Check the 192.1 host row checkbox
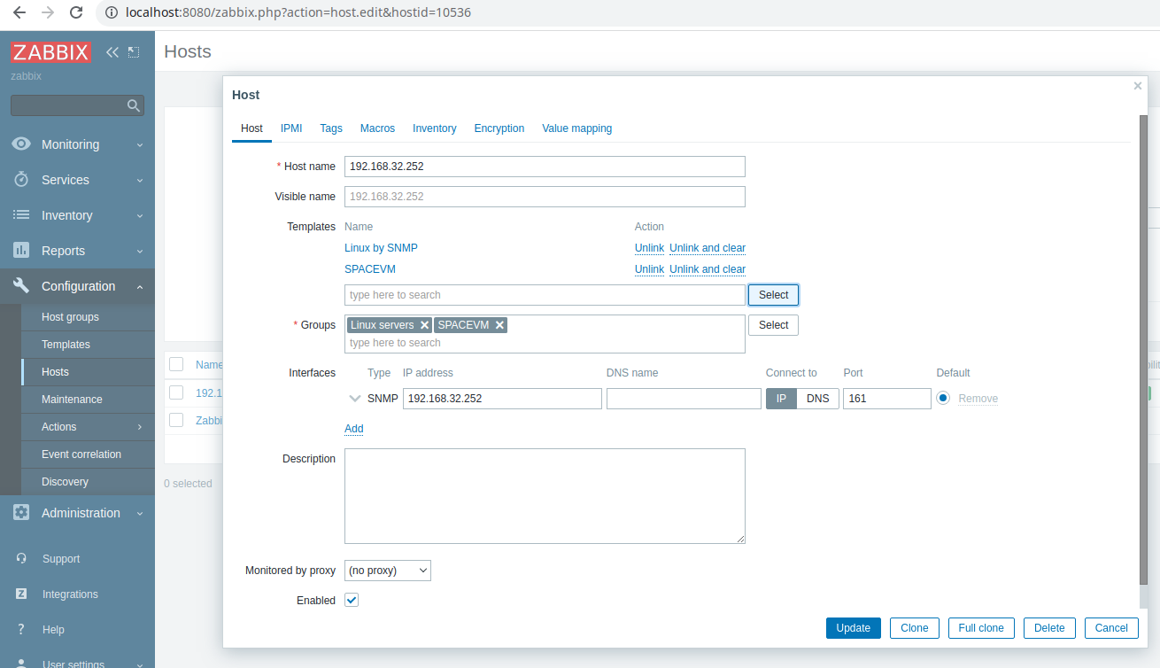 coord(176,392)
